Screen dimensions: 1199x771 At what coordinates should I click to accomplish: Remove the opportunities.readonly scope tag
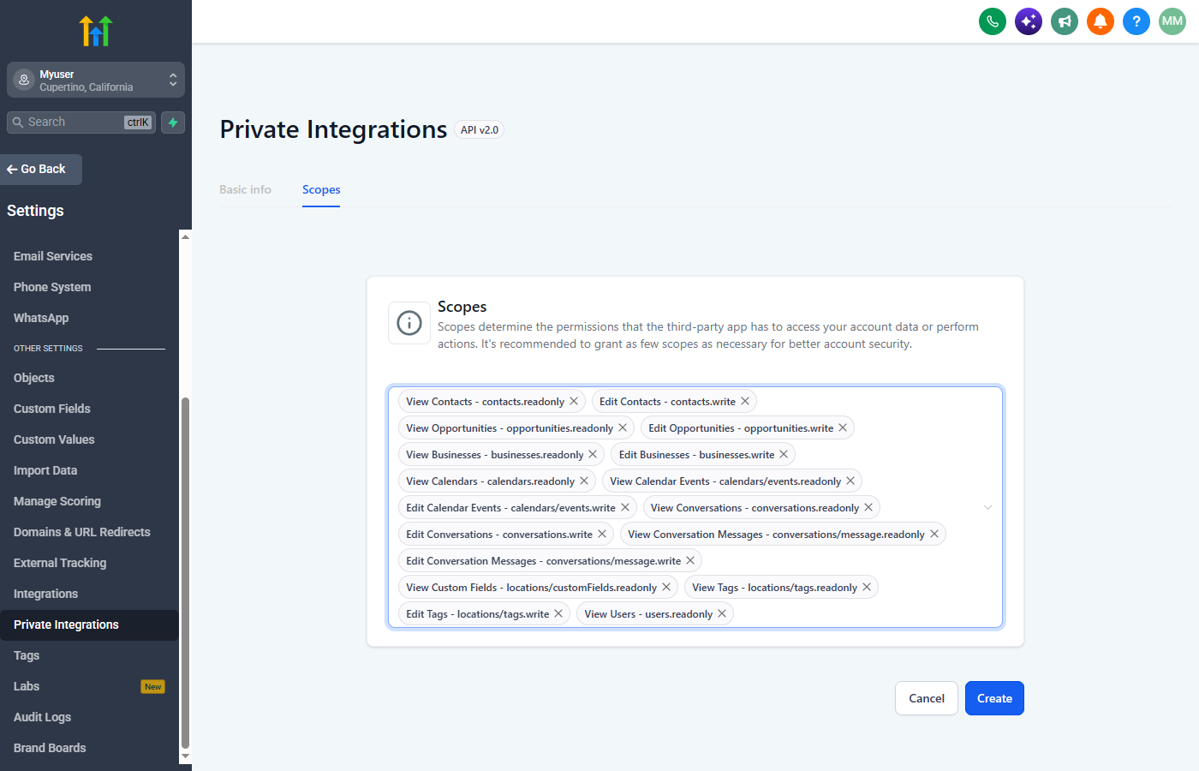click(x=623, y=427)
